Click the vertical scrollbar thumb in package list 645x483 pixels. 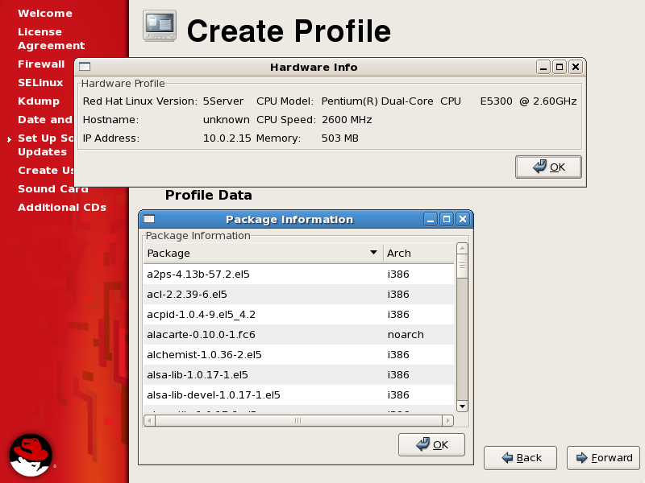point(462,266)
